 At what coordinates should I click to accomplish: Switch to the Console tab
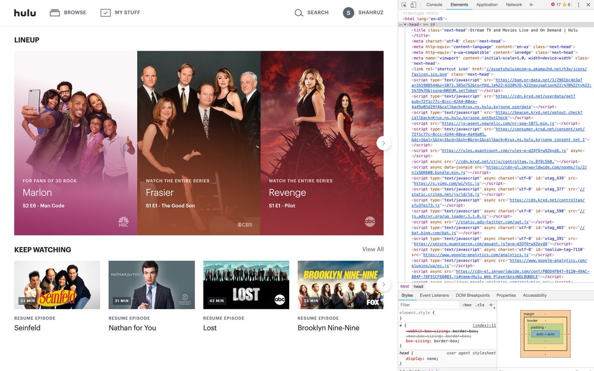435,4
